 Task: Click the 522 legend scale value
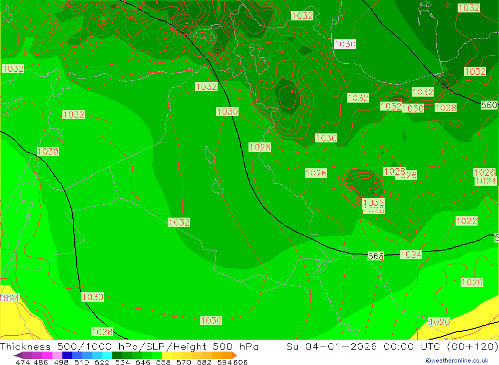tap(102, 362)
